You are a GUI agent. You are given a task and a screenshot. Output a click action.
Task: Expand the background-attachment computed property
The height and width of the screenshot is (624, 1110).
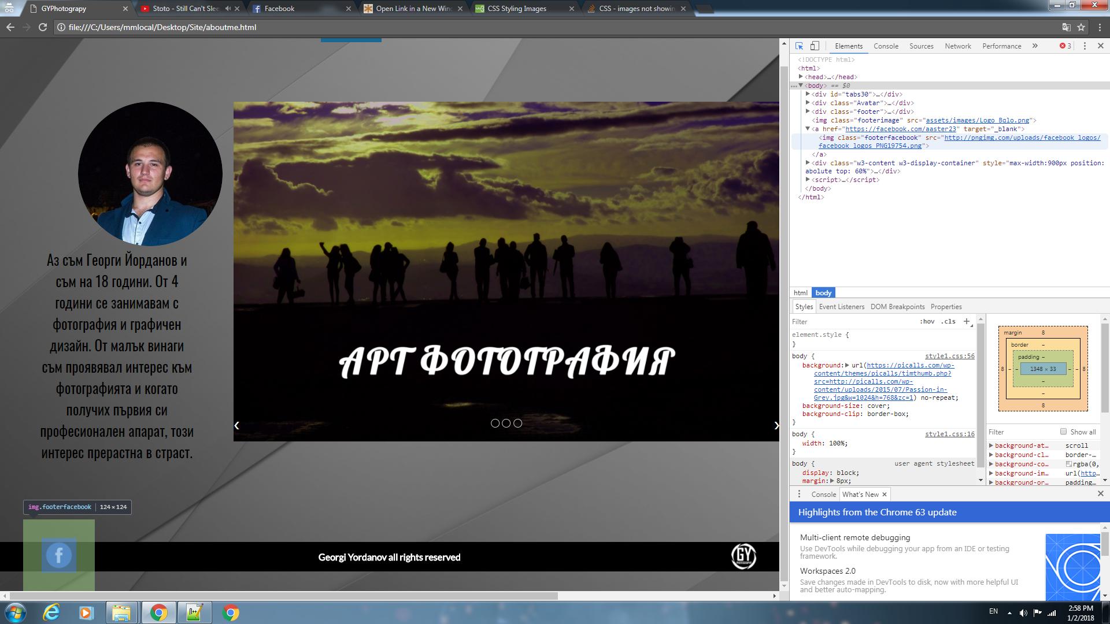991,445
